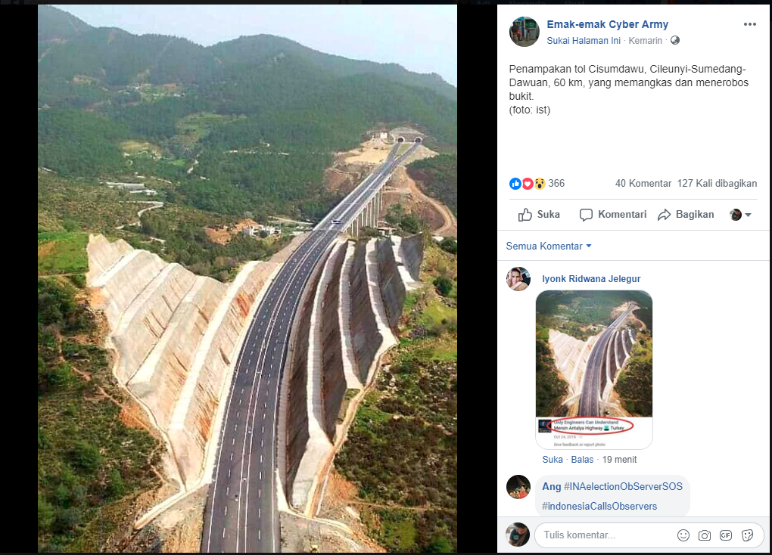Click Sukai Halaman Ini to like the page

click(583, 40)
